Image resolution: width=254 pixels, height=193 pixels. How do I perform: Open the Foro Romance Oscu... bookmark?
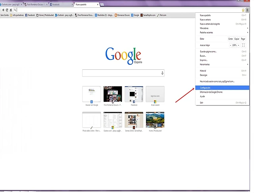click(84, 15)
